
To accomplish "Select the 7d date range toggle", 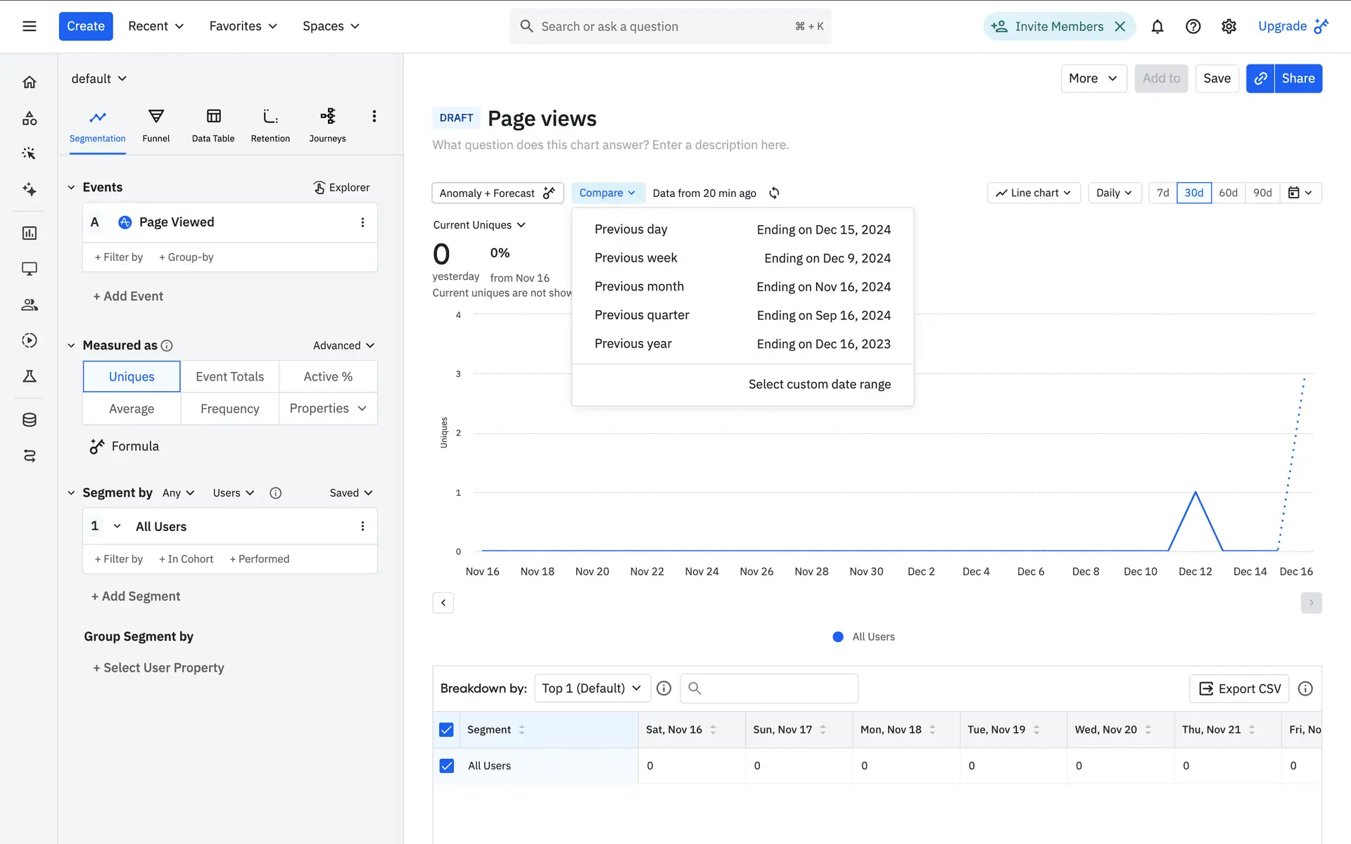I will pyautogui.click(x=1162, y=193).
